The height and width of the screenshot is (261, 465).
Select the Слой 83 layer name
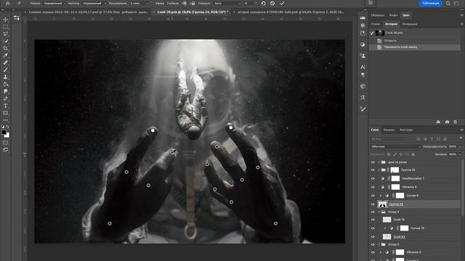click(399, 237)
